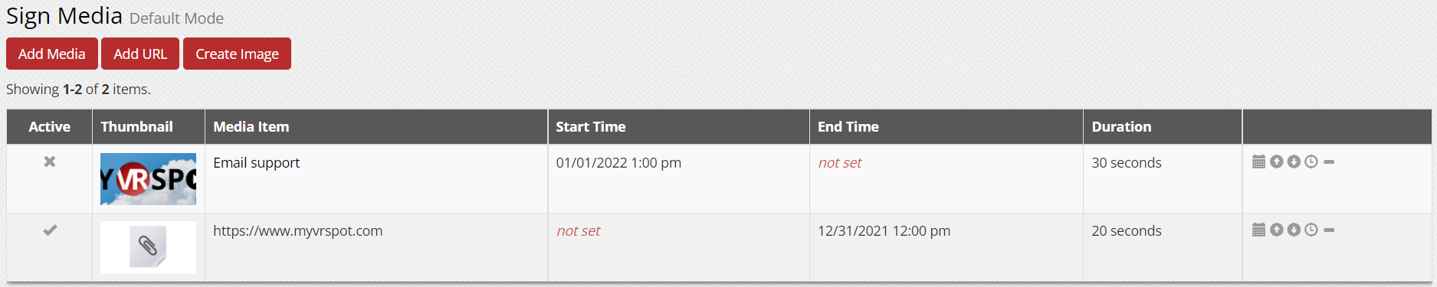Click the 'not set' end time for Email support

840,162
